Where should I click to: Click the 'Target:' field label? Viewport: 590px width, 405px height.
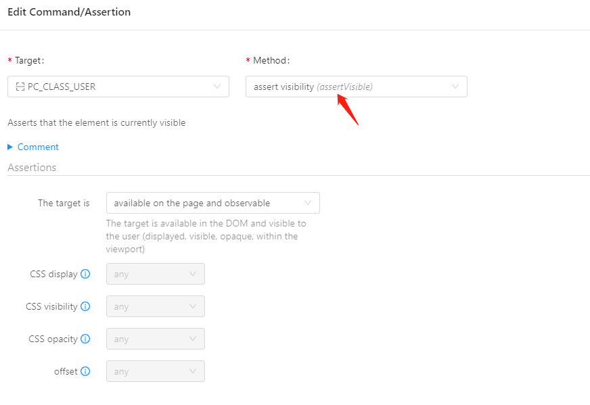(29, 61)
